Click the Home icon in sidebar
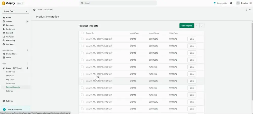The width and height of the screenshot is (253, 114). coord(4,17)
